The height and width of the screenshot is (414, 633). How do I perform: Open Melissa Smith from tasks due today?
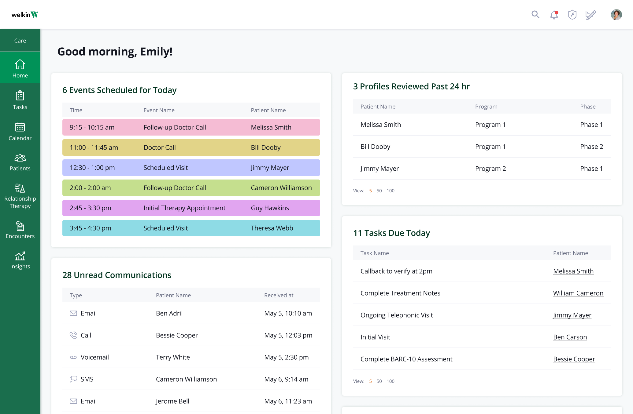coord(573,271)
